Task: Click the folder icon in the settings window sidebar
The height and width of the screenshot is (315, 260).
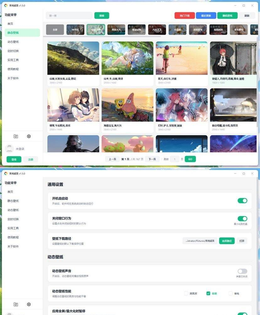Action: 16,304
